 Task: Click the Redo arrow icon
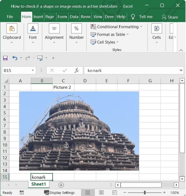(28, 58)
